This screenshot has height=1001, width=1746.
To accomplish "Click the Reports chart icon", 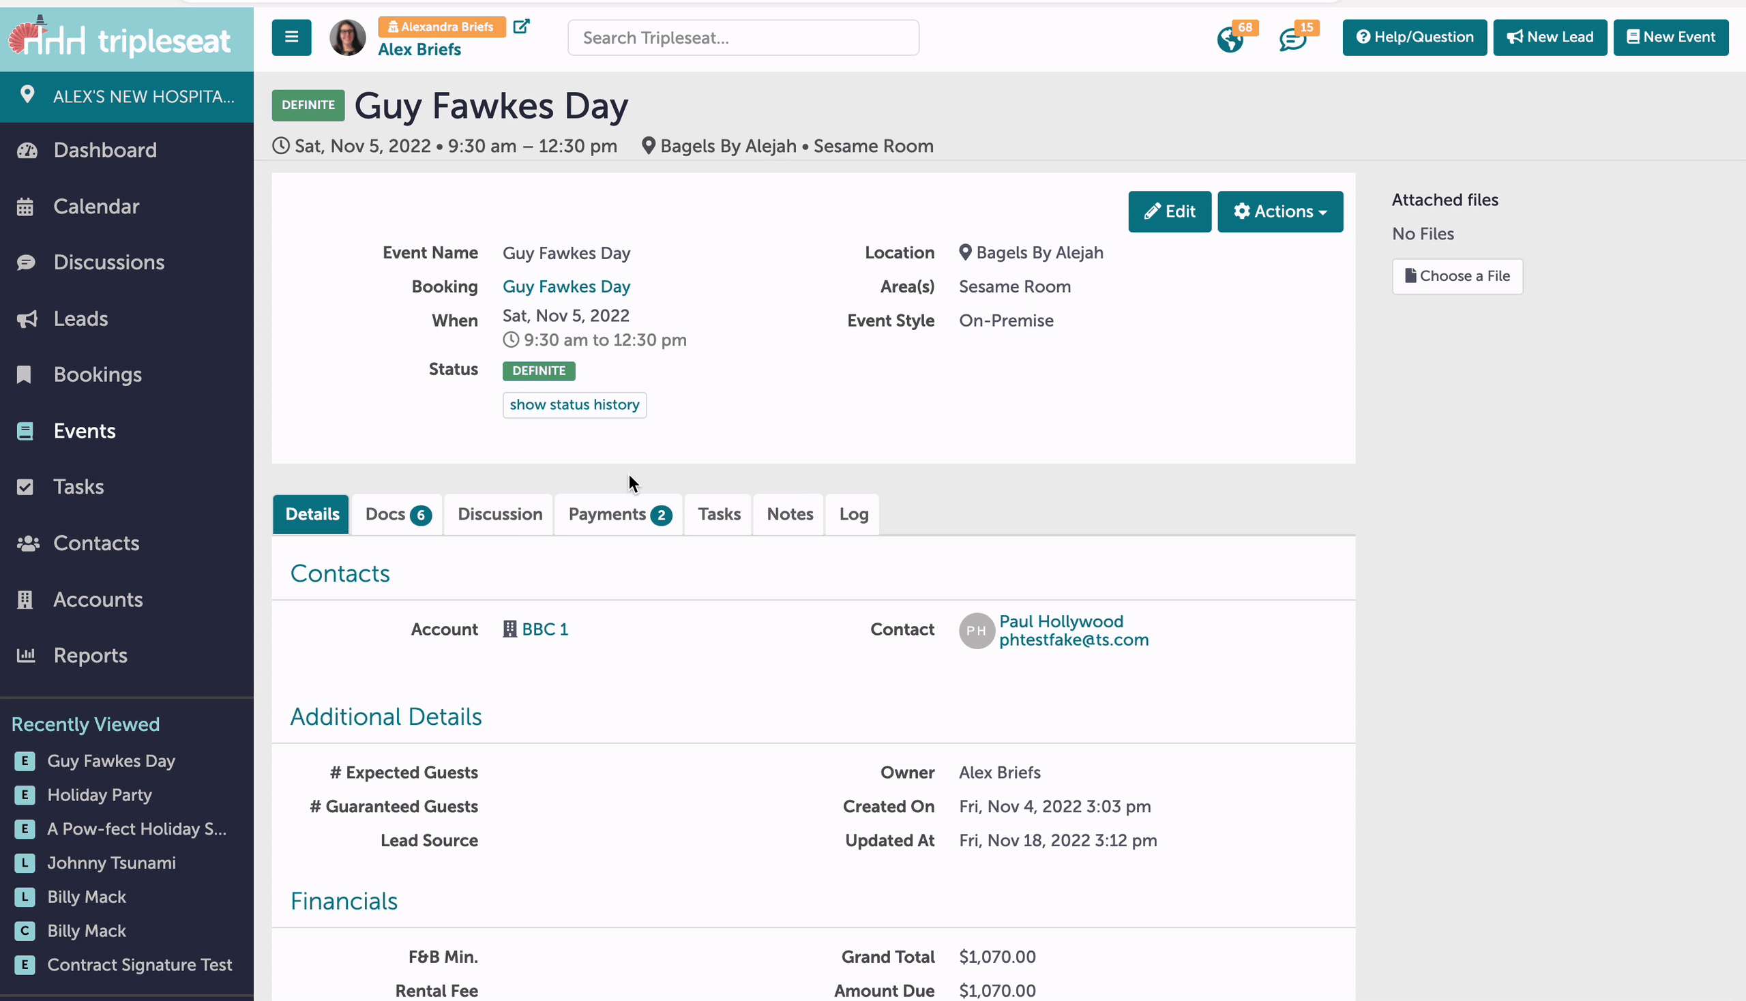I will click(26, 655).
